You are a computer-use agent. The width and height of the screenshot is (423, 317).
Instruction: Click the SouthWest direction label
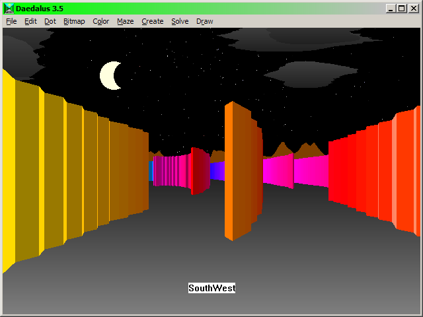211,288
